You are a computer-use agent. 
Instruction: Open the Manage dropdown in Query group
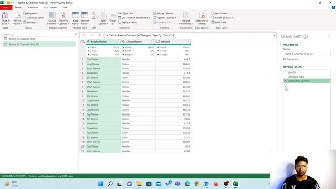coord(30,22)
